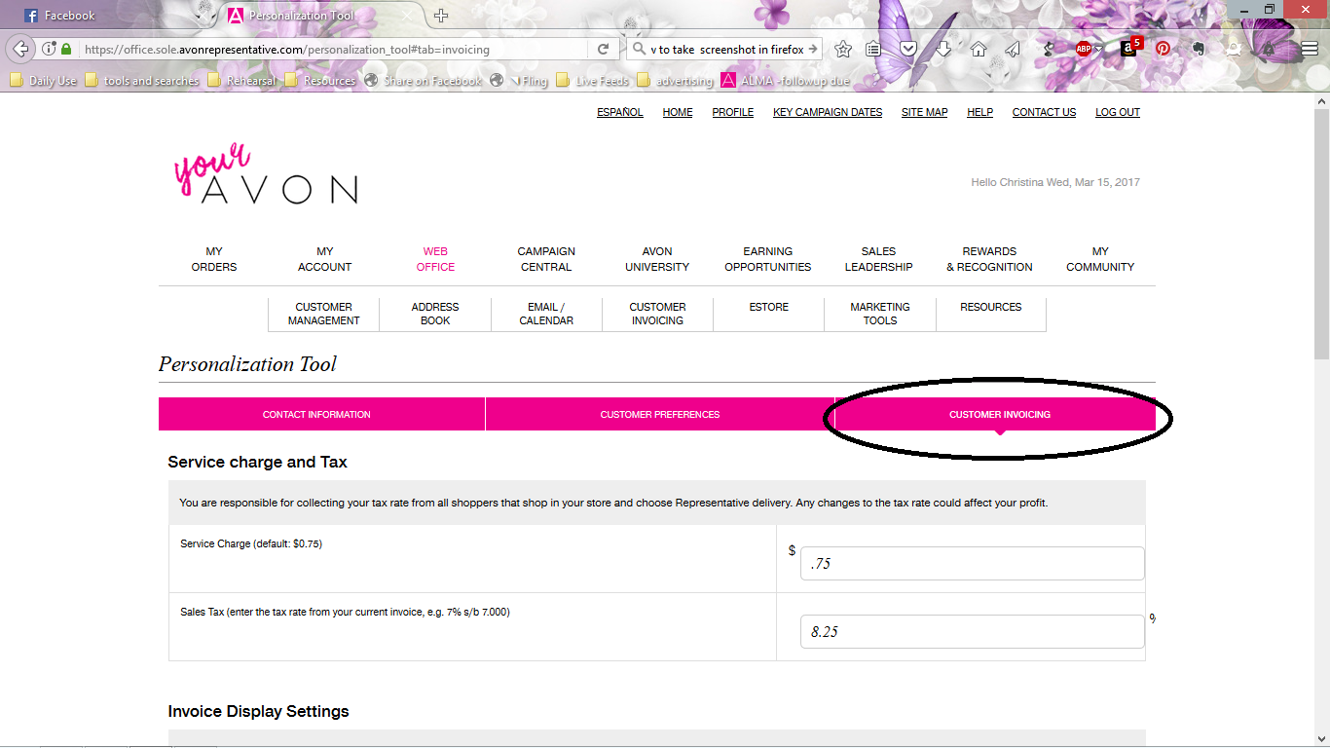Open the Daily Use bookmarks folder

43,81
